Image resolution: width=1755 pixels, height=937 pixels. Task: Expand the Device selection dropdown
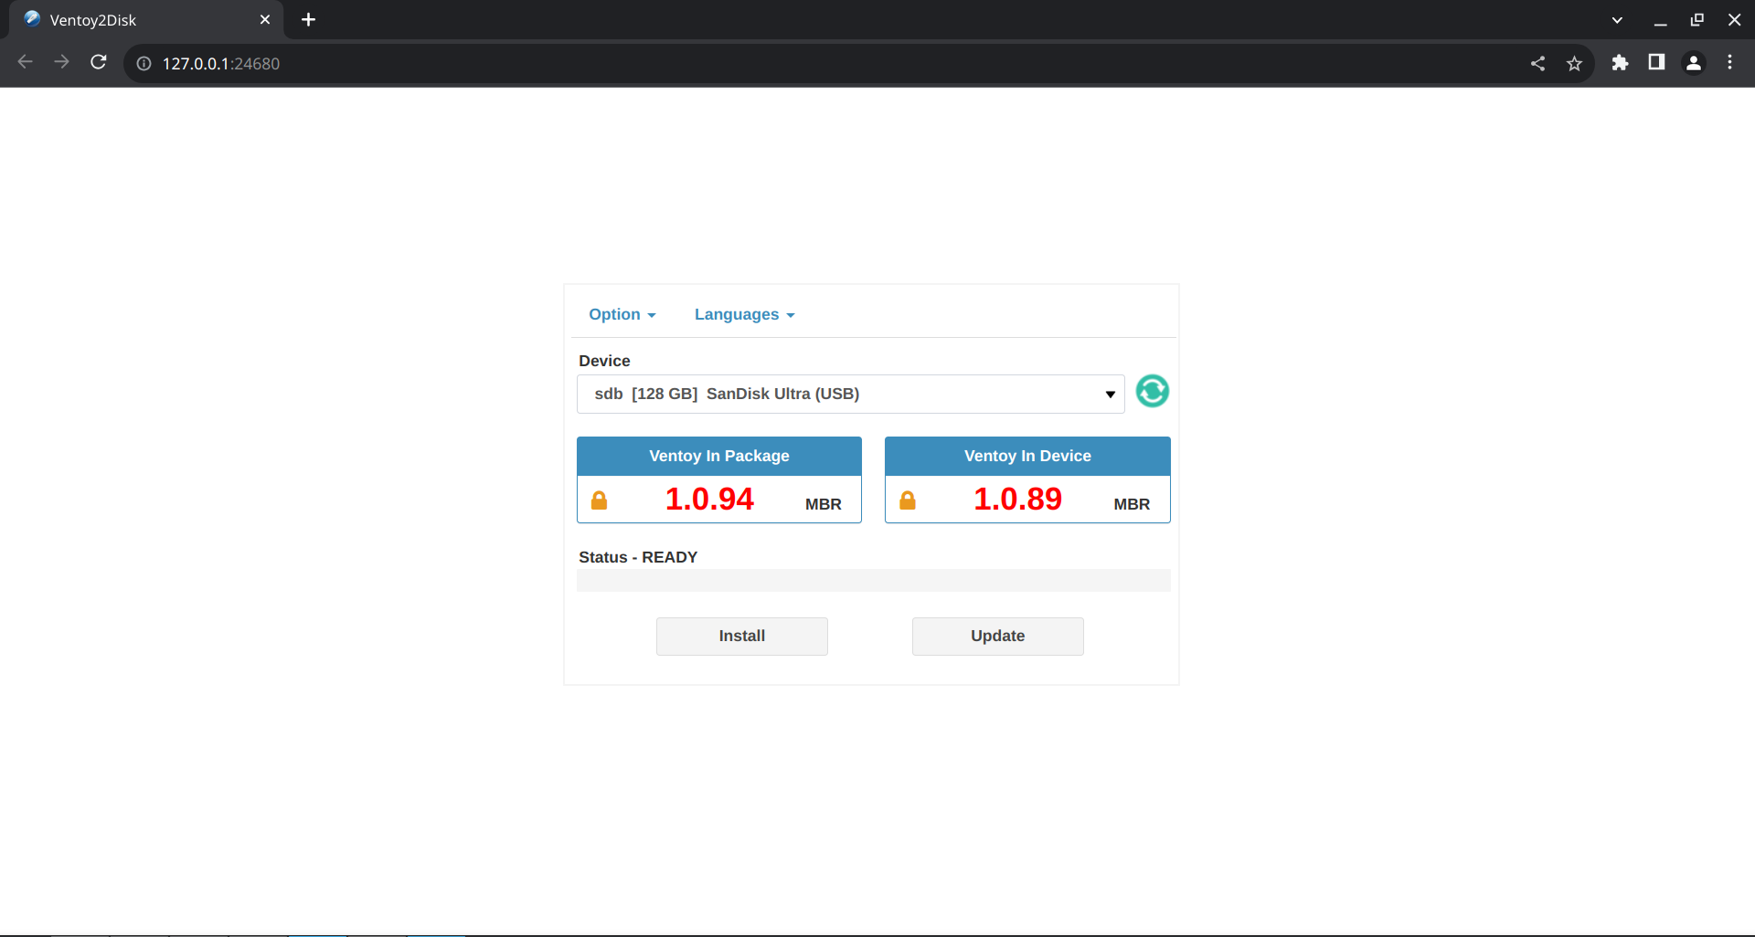(850, 394)
